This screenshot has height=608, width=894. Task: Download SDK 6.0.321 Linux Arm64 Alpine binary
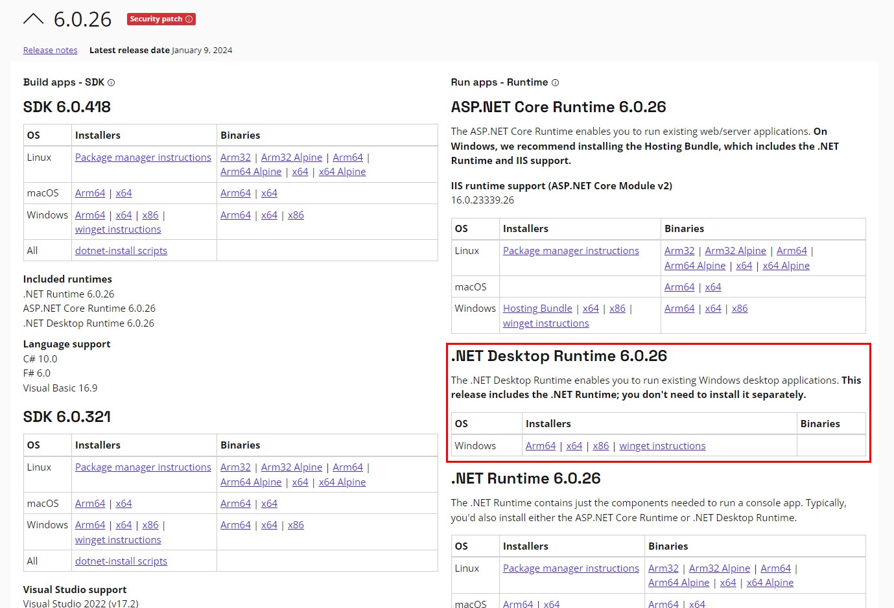pos(251,482)
